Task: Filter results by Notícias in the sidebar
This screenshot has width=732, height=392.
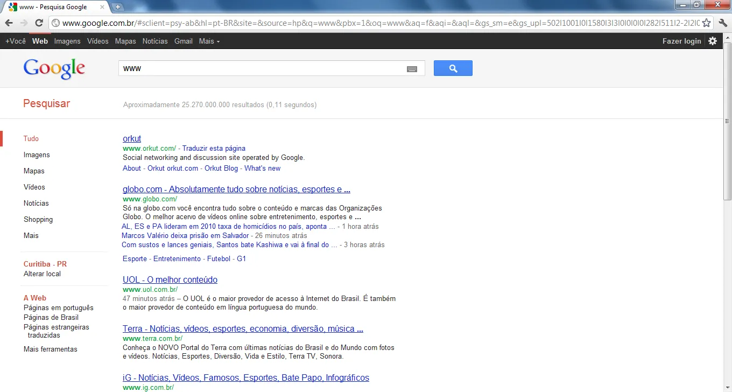Action: pos(36,203)
